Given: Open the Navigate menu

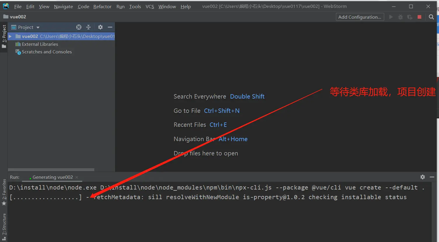Looking at the screenshot, I should point(63,6).
